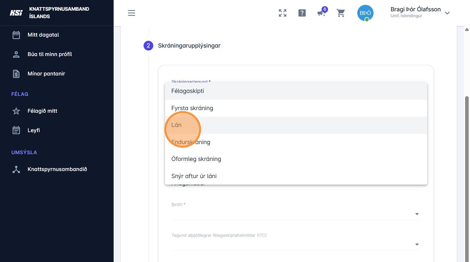Open Mitt dagatal in sidebar

tap(43, 35)
